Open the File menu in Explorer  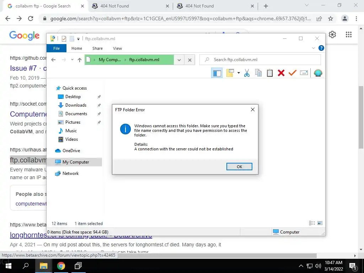pos(57,48)
